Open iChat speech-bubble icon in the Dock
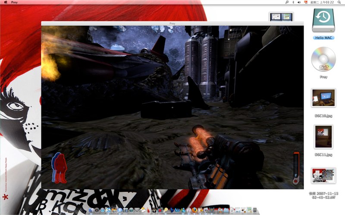Screen dimensions: 345x215 coord(120,210)
